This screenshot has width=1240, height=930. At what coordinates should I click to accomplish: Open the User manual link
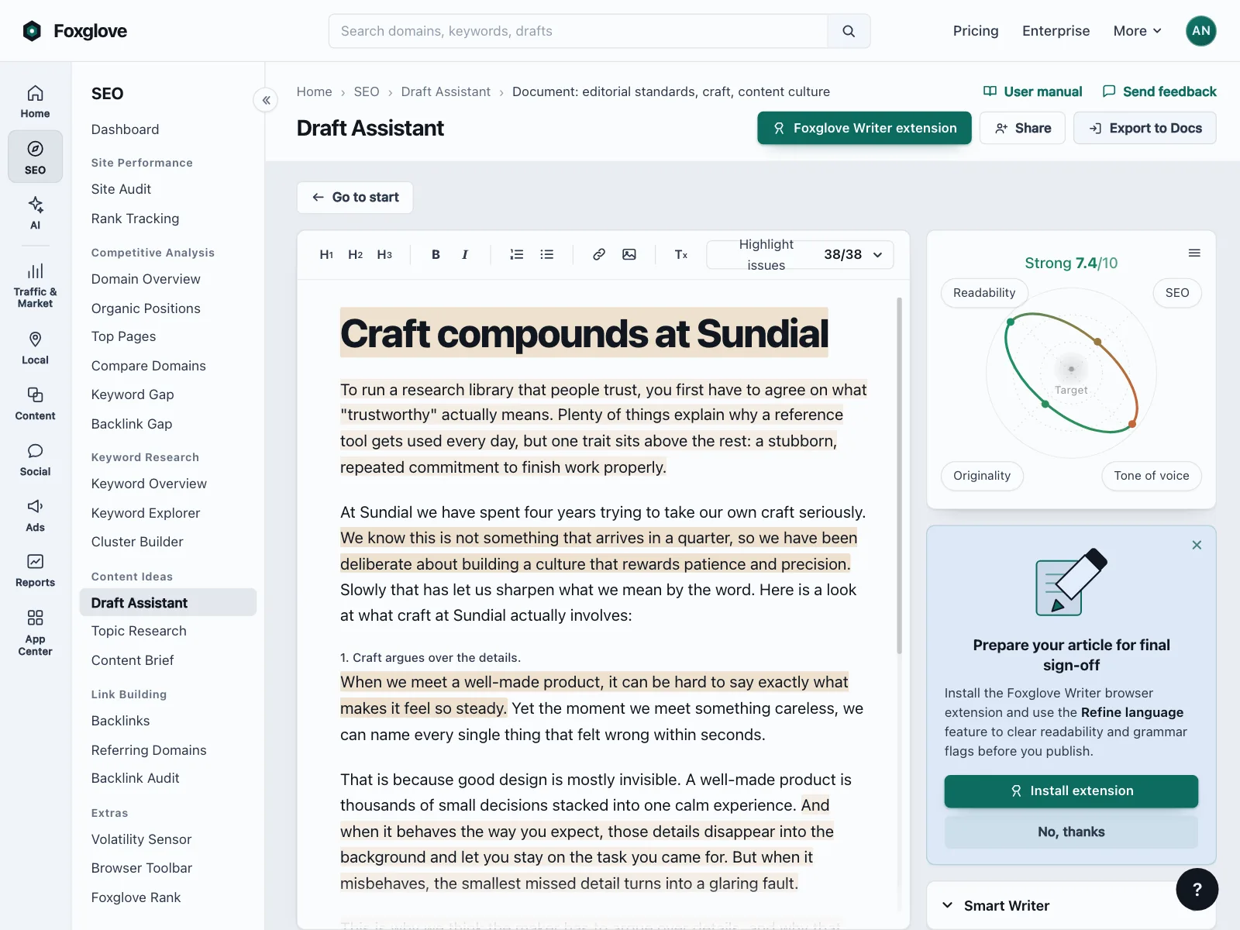coord(1032,91)
